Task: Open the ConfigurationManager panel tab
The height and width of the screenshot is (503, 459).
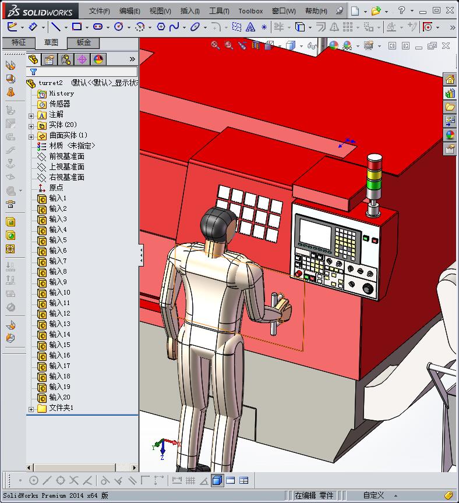Action: click(x=66, y=59)
